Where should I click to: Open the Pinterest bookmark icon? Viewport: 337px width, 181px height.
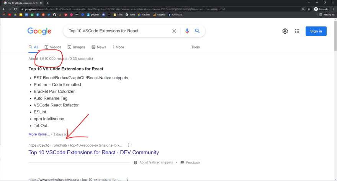coord(66,15)
